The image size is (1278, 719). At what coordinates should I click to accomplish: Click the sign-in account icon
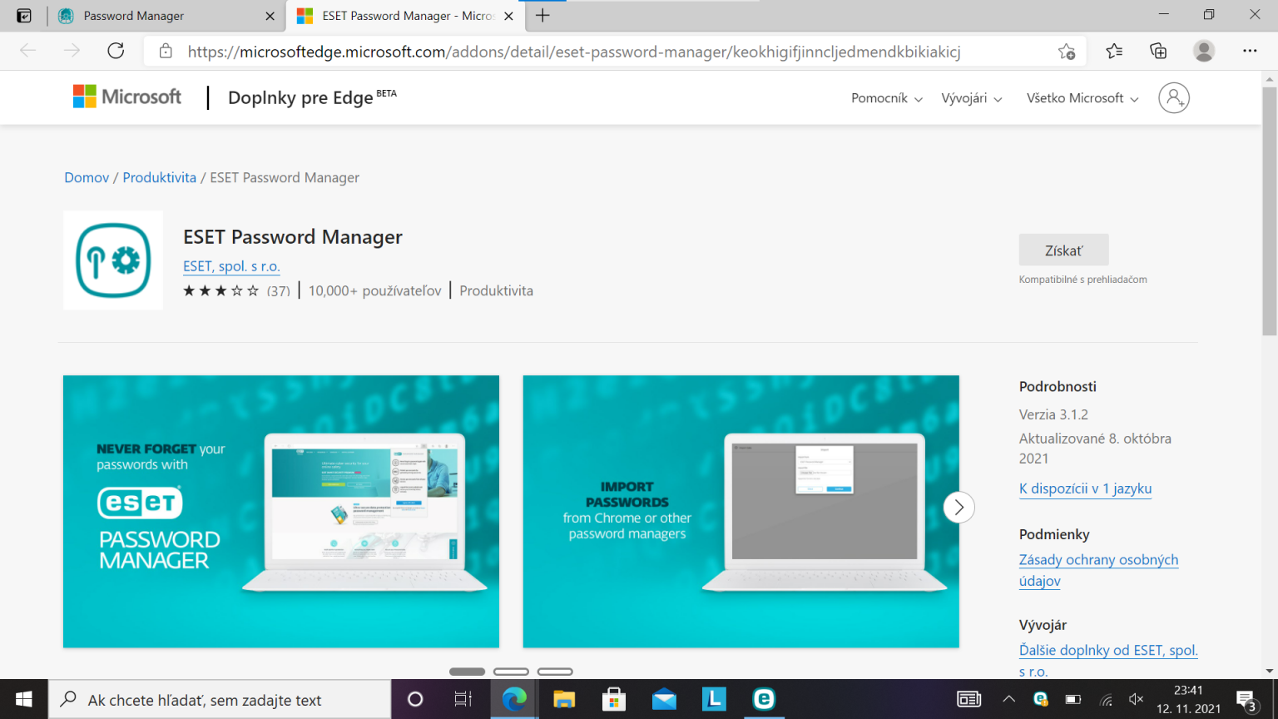coord(1174,97)
